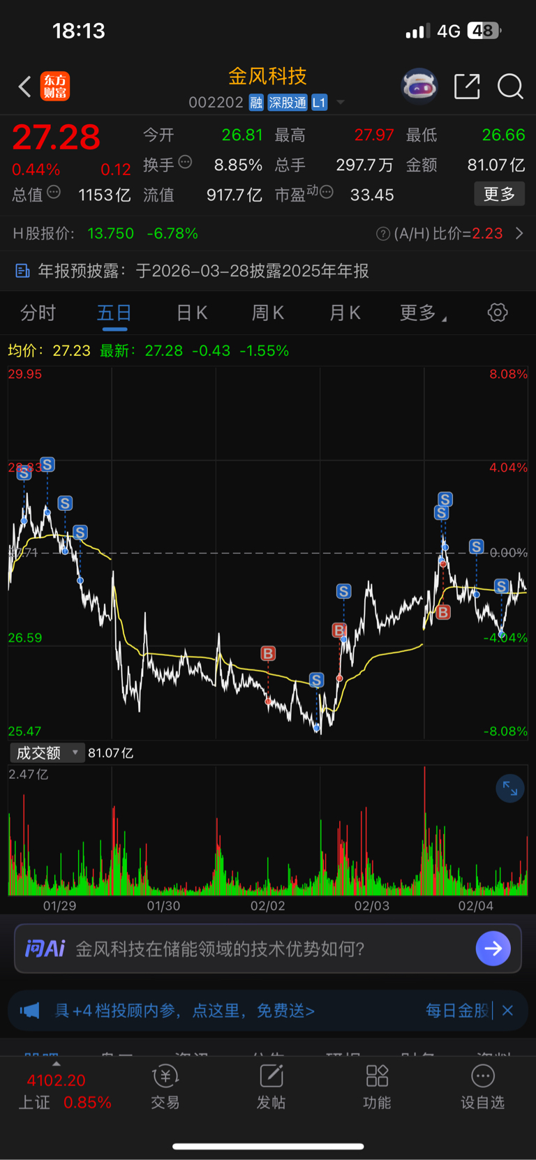This screenshot has height=1160, width=536.
Task: Switch to the 日K tab
Action: coord(192,313)
